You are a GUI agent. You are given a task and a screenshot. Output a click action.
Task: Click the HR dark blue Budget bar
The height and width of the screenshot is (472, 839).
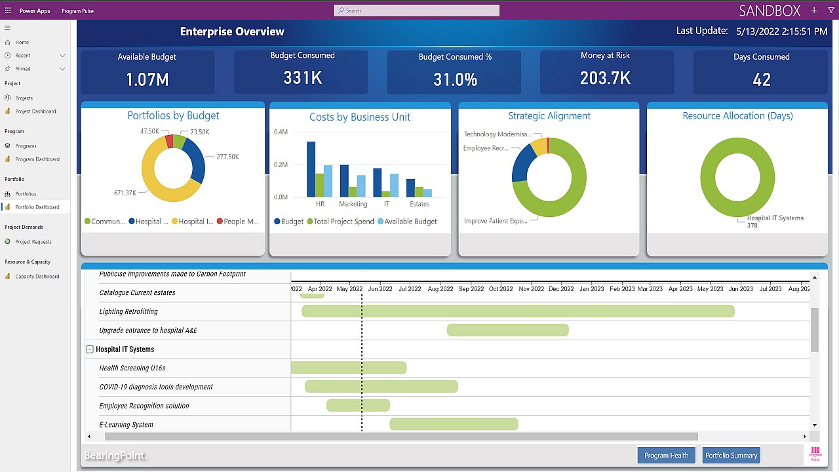click(x=311, y=169)
